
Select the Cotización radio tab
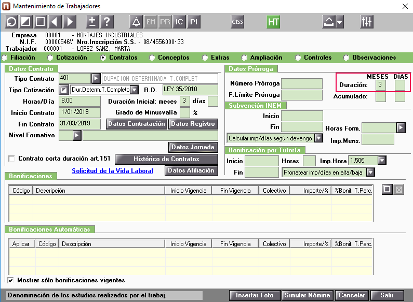(50, 57)
